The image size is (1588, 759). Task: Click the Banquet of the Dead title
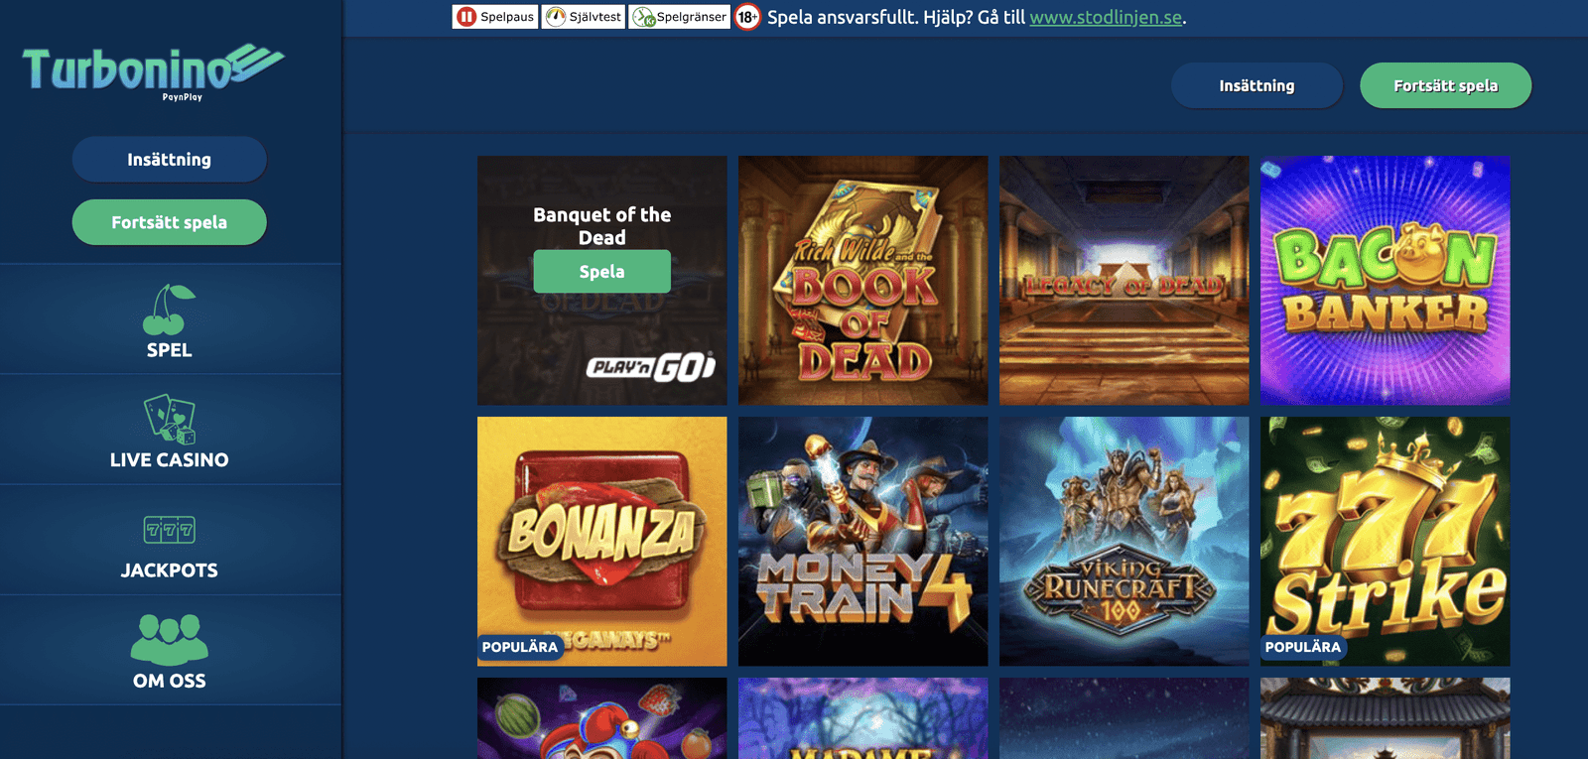pos(602,226)
